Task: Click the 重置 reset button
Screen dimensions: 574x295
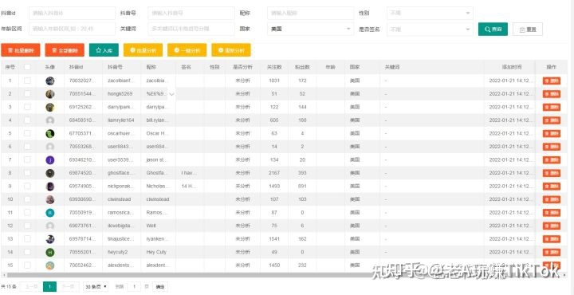Action: pyautogui.click(x=528, y=29)
